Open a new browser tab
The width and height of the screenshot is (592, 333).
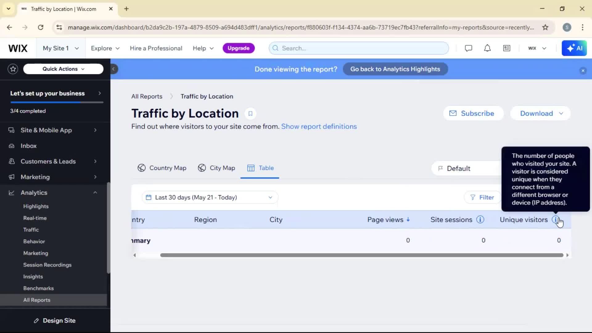point(126,9)
